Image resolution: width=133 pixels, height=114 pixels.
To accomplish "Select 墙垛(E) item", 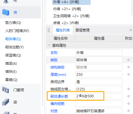I will pos(11,72).
